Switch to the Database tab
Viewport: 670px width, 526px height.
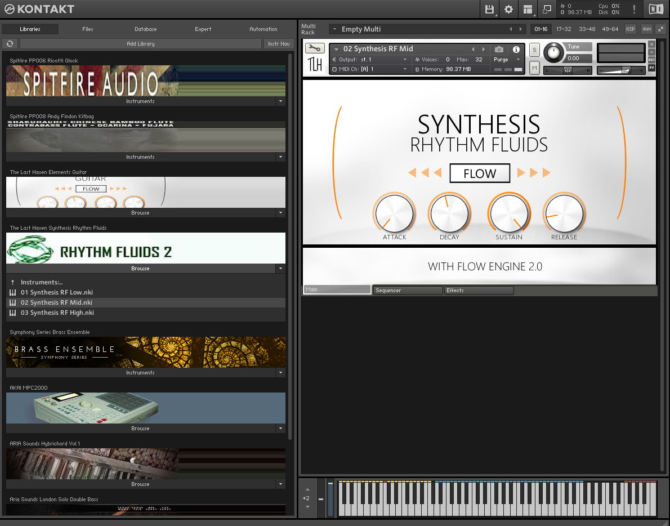point(146,29)
